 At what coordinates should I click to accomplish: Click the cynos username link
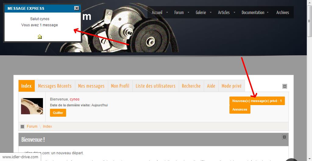pos(75,99)
